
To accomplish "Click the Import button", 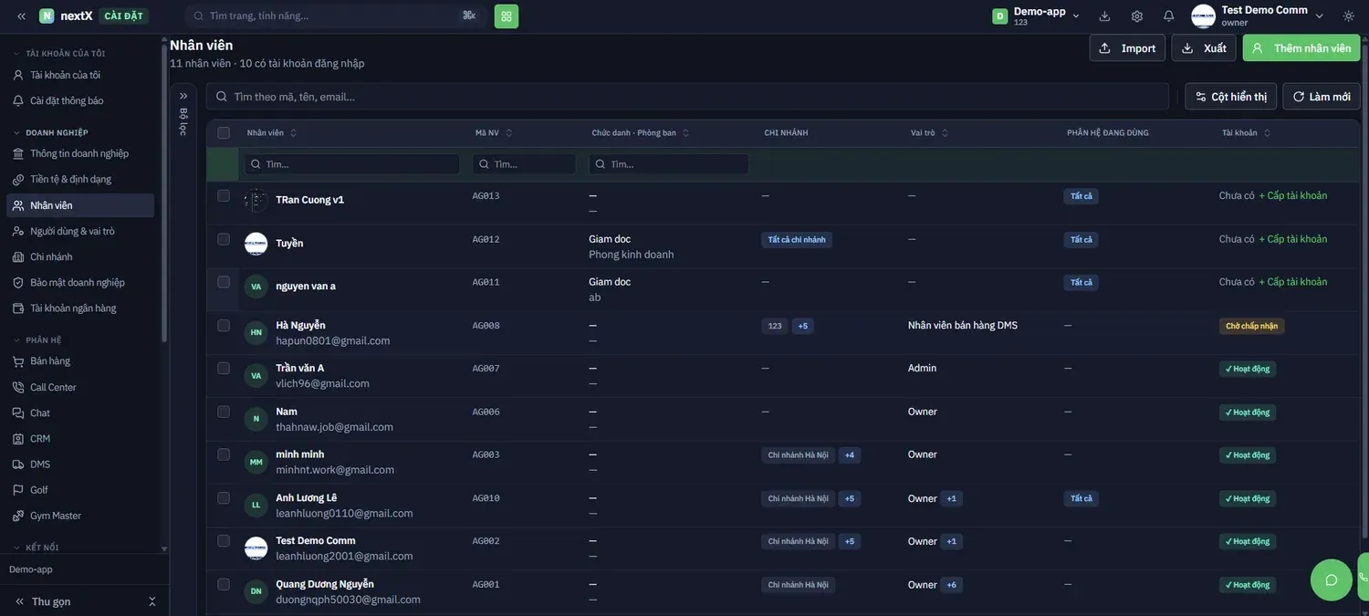I will pyautogui.click(x=1128, y=48).
